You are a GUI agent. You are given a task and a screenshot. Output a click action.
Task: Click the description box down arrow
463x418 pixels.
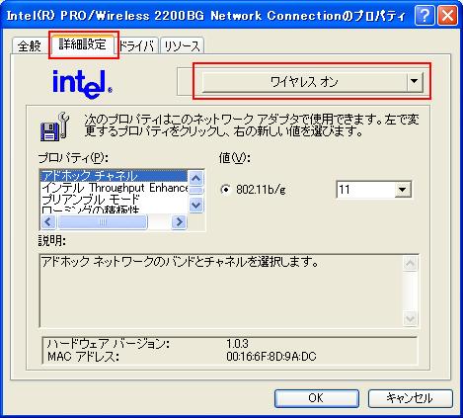pos(411,318)
